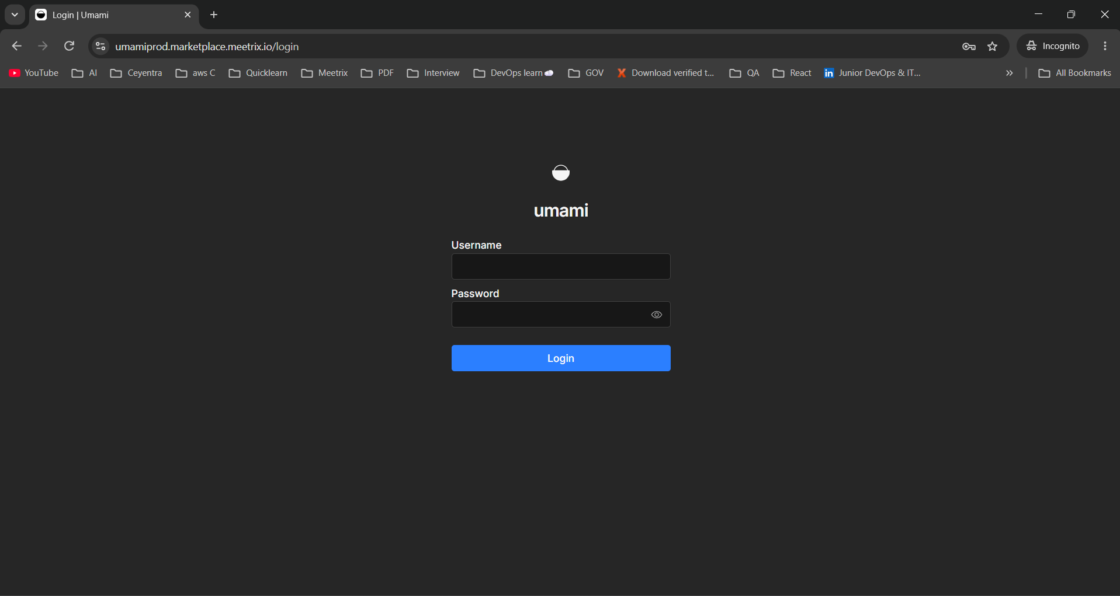
Task: Reload the page with the refresh icon
Action: [69, 46]
